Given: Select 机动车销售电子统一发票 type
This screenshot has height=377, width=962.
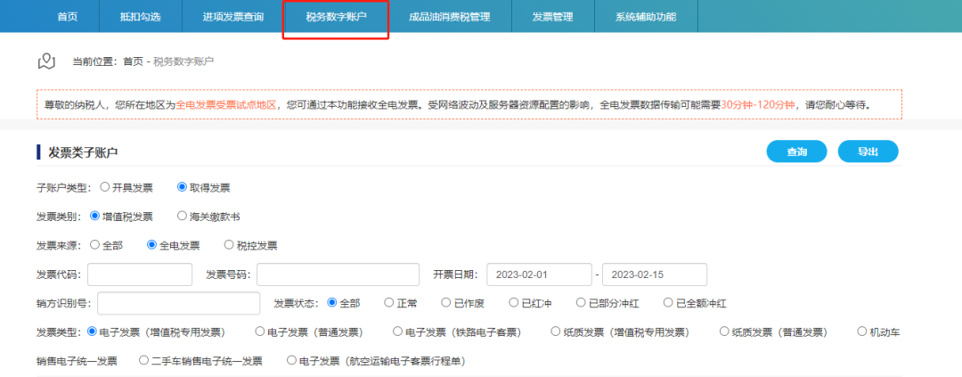Looking at the screenshot, I should 863,332.
